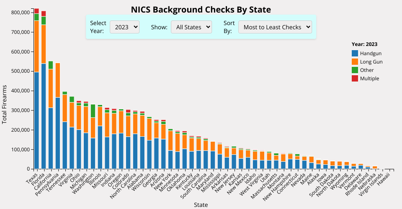The width and height of the screenshot is (402, 209).
Task: Expand the Show All States dropdown
Action: click(x=191, y=27)
